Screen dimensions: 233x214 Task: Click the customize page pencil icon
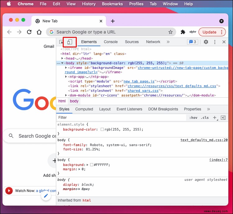click(x=46, y=196)
